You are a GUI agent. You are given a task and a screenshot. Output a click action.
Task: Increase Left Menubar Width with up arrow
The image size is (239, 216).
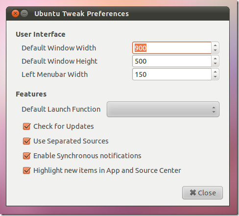215,72
